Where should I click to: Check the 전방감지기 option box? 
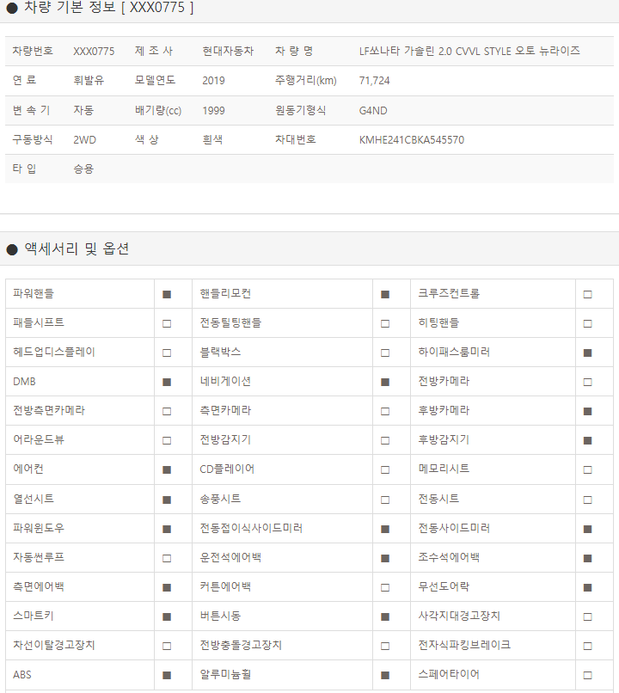(385, 440)
